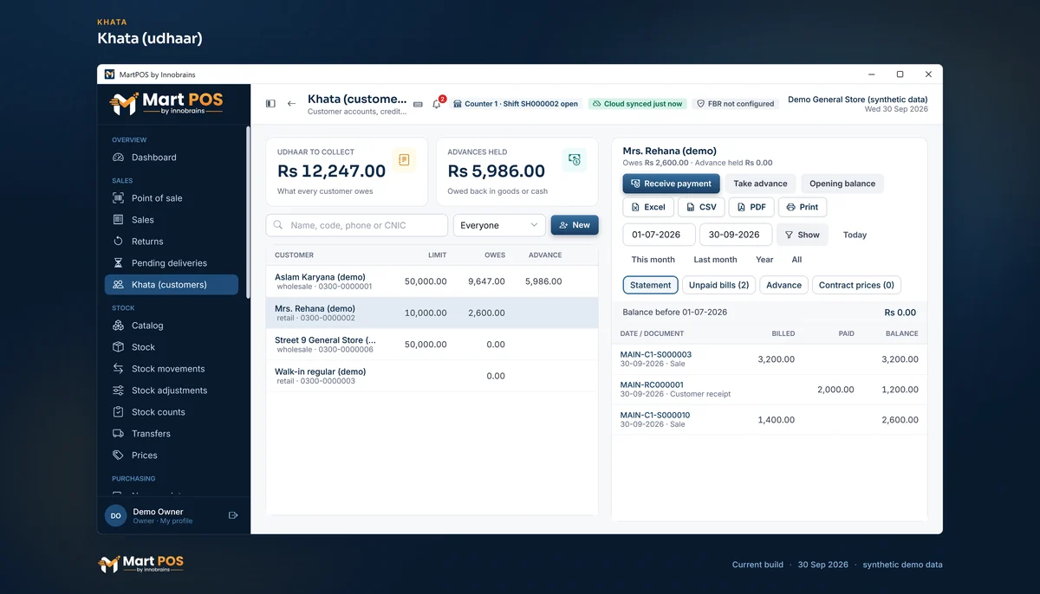
Task: Switch to the Statement tab
Action: (650, 285)
